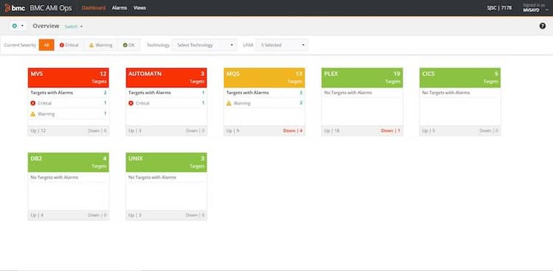Open the CICS card header
This screenshot has height=271, width=553.
460,77
